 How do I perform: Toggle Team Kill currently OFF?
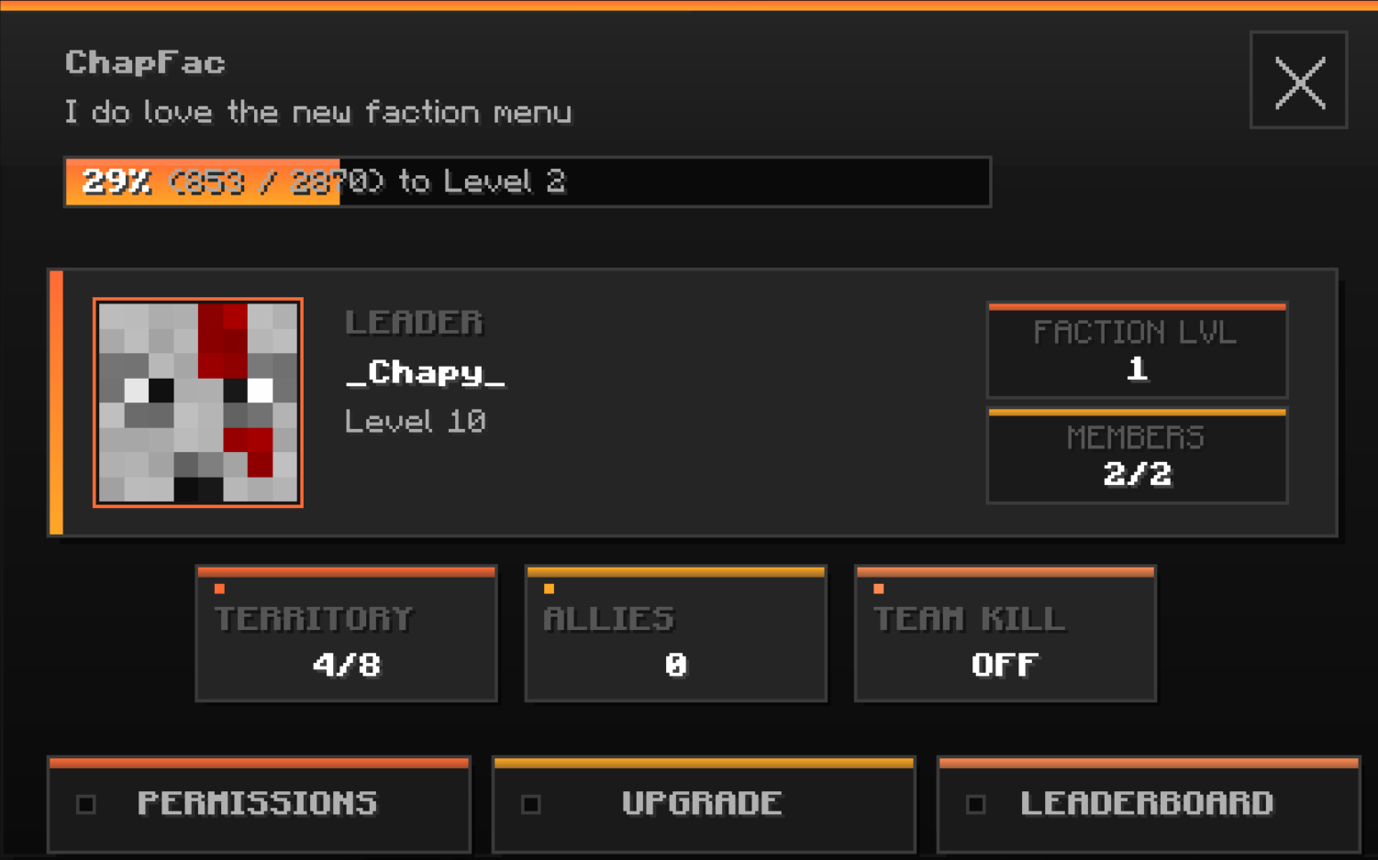pyautogui.click(x=1006, y=634)
